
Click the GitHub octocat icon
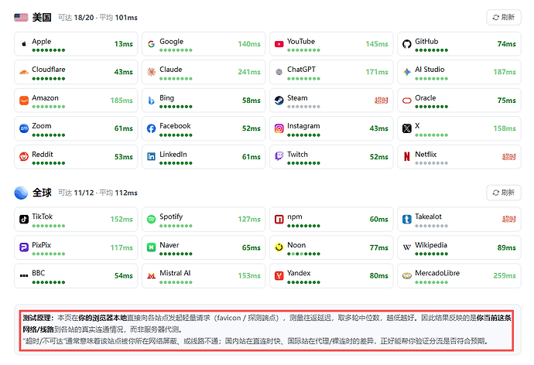click(406, 44)
